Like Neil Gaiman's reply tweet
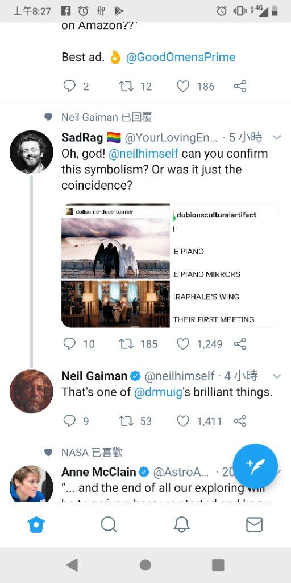 pos(183,421)
